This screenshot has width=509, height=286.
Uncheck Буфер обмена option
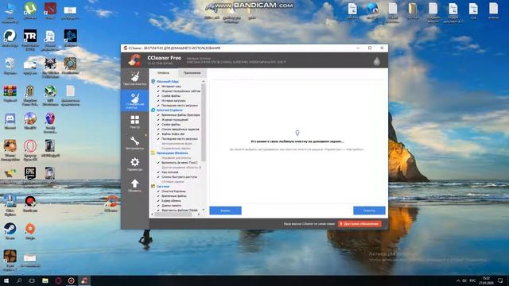158,201
